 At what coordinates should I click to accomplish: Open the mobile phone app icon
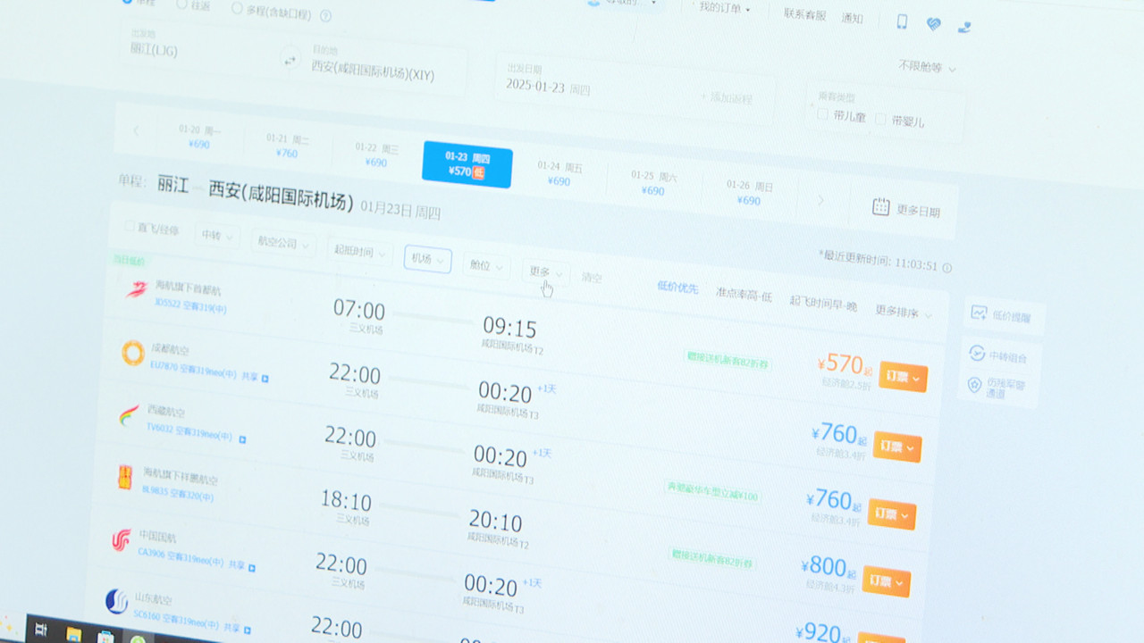(x=902, y=22)
